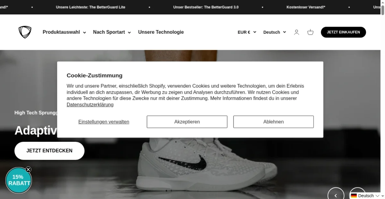Accept cookies with Akzeptieren
Screen dimensions: 385x199
coord(187,122)
